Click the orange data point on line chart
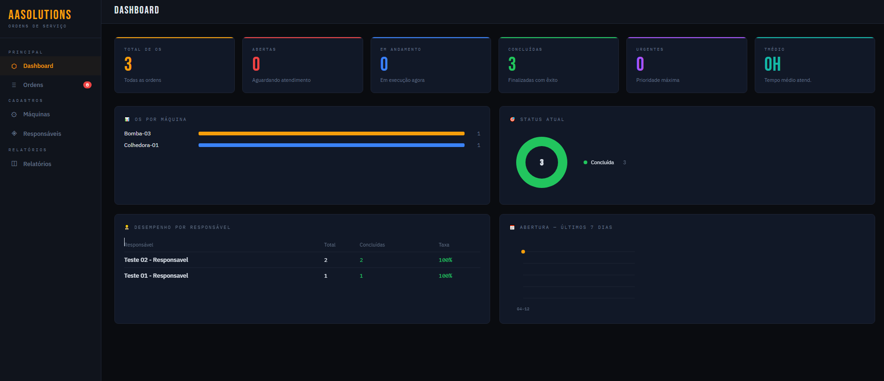Viewport: 884px width, 381px height. point(523,252)
